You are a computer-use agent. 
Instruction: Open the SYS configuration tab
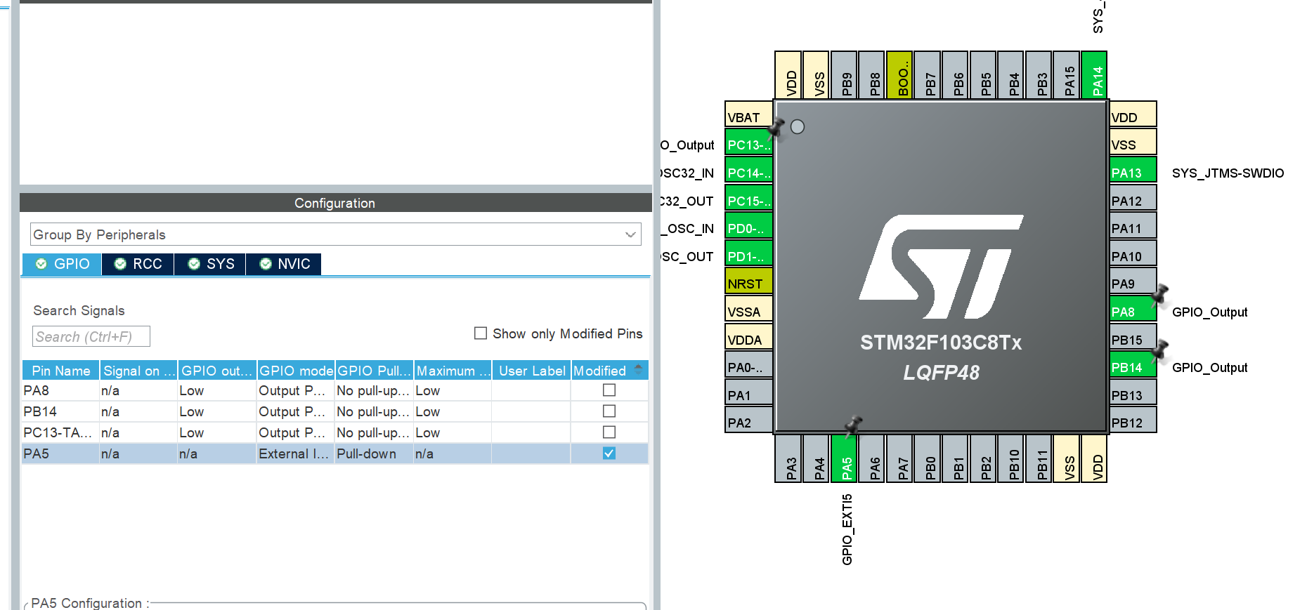210,264
